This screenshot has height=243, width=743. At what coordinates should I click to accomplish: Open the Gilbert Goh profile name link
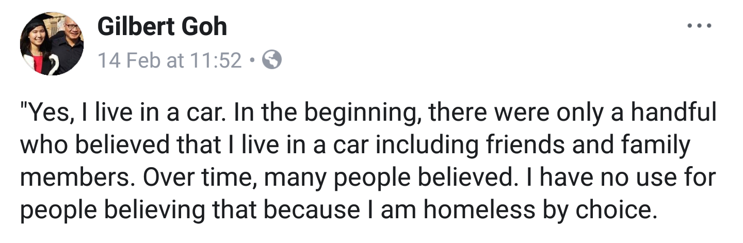pyautogui.click(x=162, y=26)
